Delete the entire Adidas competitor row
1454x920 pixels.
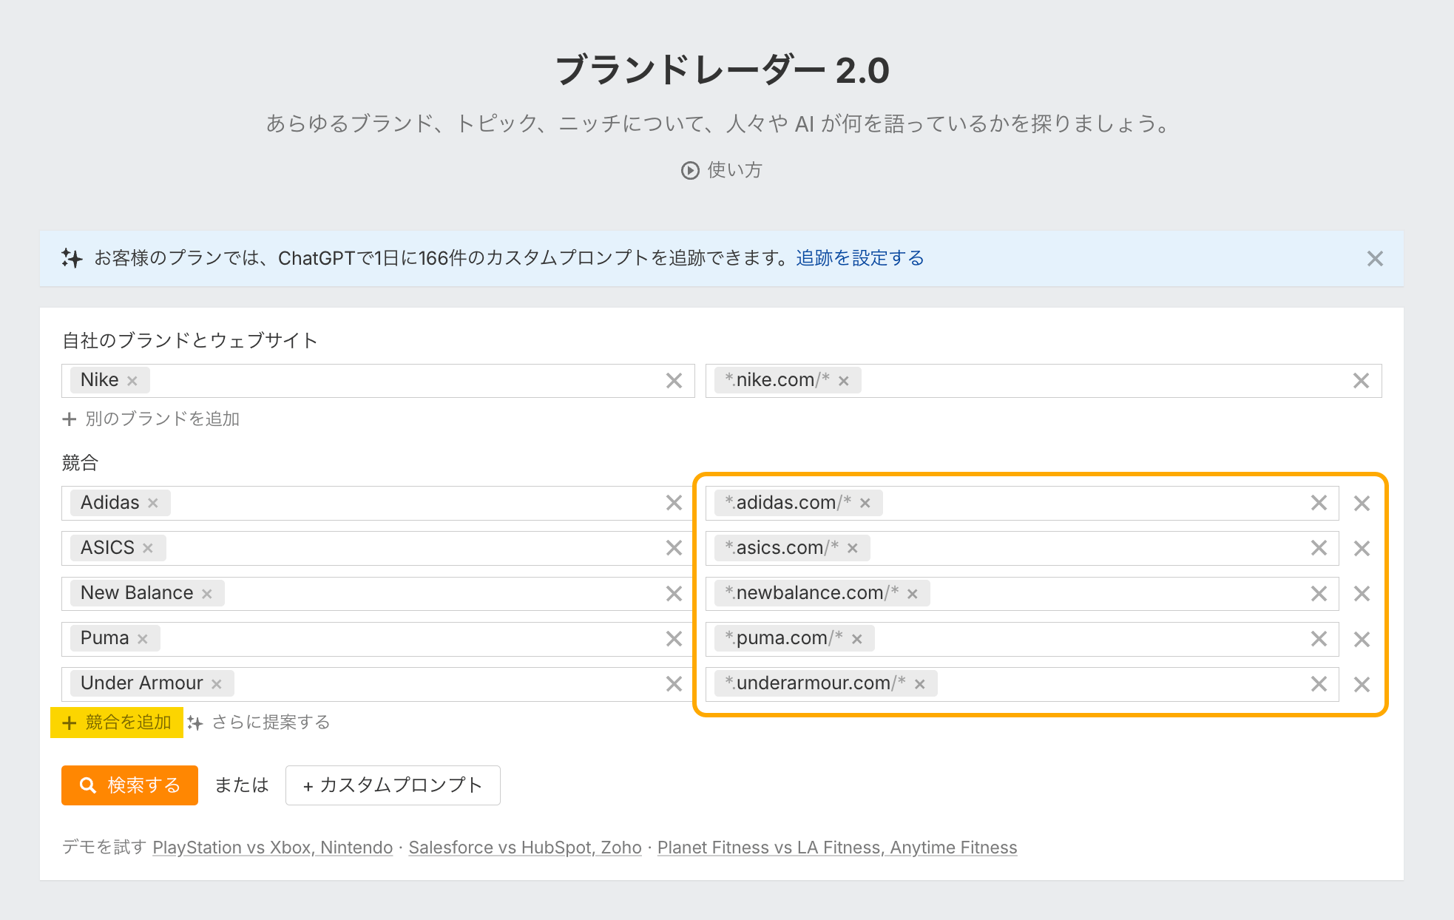tap(1362, 504)
